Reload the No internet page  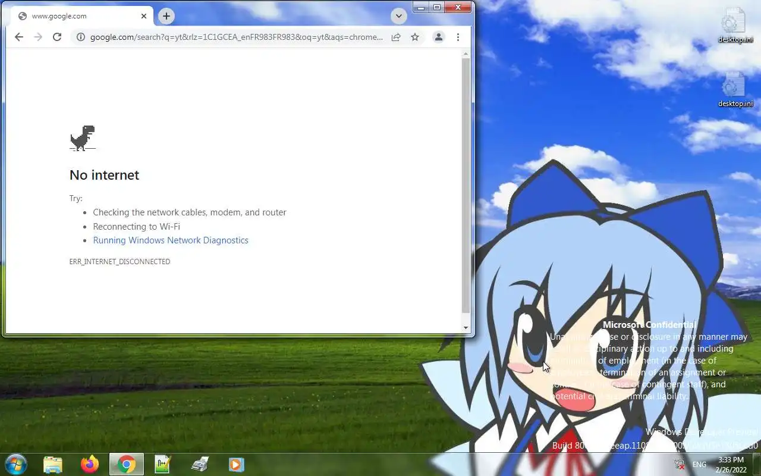tap(57, 37)
